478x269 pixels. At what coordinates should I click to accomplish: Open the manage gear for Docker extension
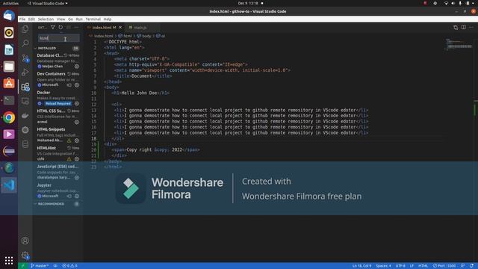coord(77,103)
